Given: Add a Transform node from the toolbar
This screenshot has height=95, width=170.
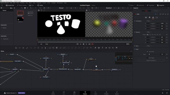Looking at the screenshot, I should click(64, 48).
